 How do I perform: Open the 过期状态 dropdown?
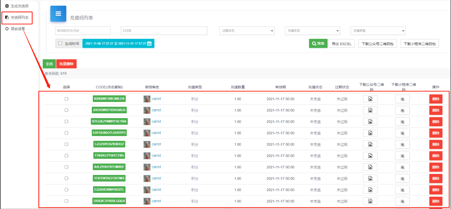[x=247, y=31]
